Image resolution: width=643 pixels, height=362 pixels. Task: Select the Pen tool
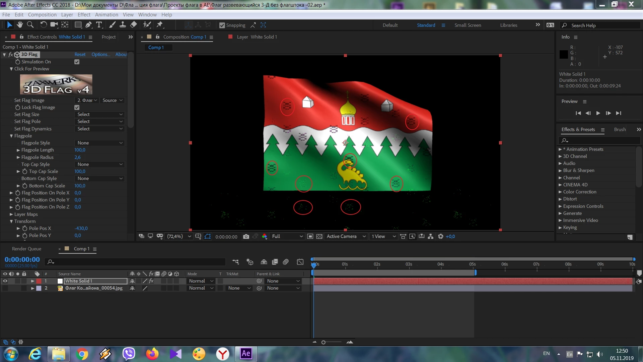pyautogui.click(x=88, y=25)
